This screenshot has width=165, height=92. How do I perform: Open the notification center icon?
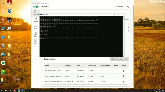163,90
